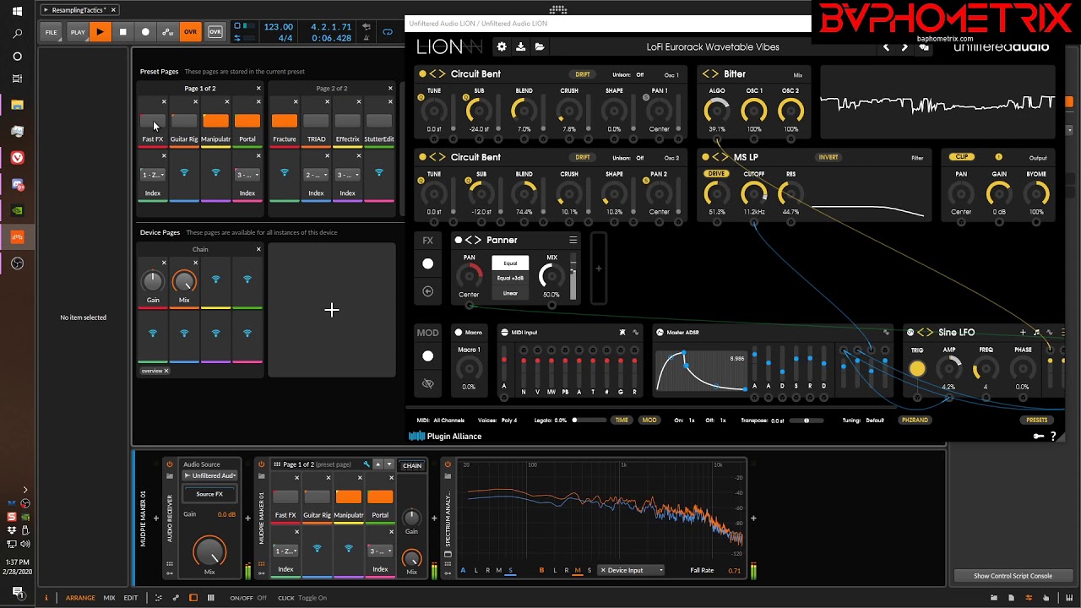1081x608 pixels.
Task: Change the Bitter module type arrows
Action: [x=710, y=74]
